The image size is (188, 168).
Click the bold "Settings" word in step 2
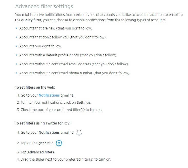coord(84,102)
